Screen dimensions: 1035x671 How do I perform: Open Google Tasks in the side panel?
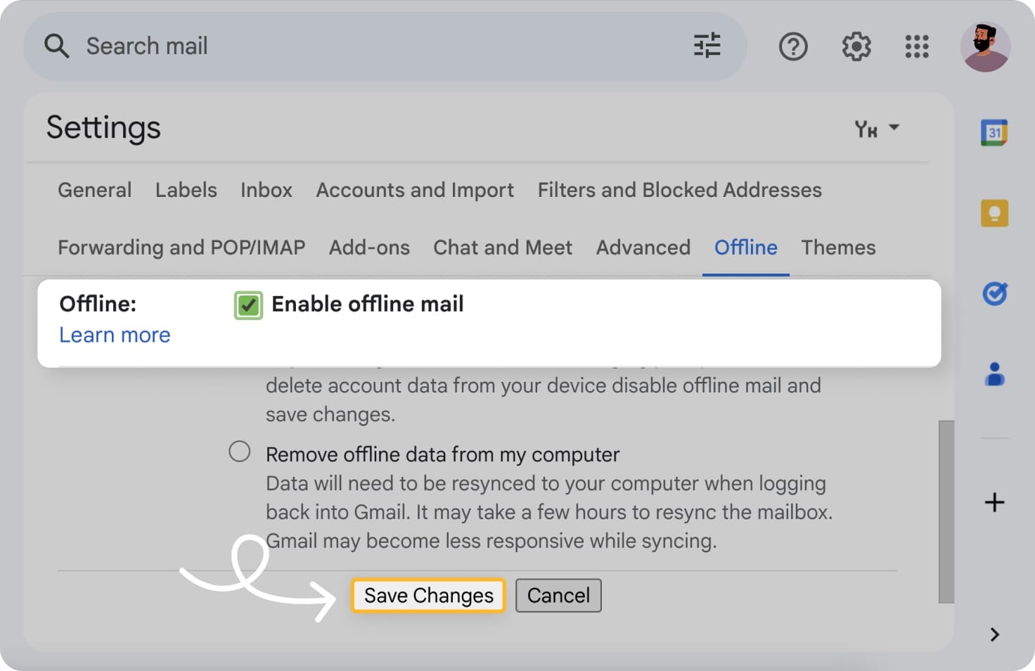[994, 294]
